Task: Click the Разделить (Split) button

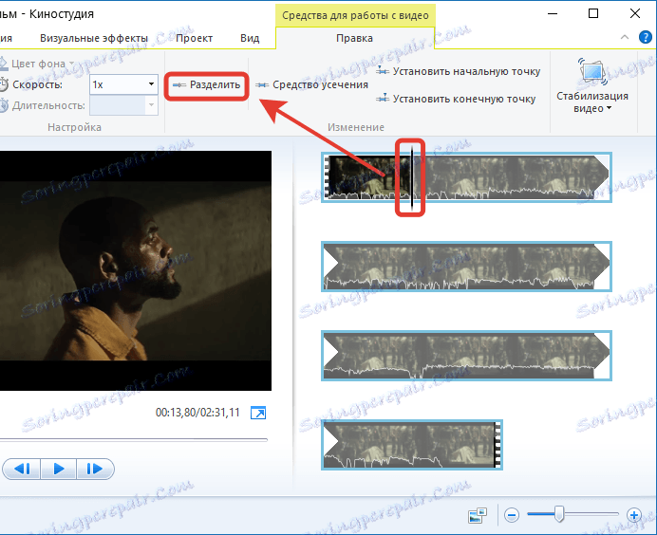Action: tap(207, 85)
